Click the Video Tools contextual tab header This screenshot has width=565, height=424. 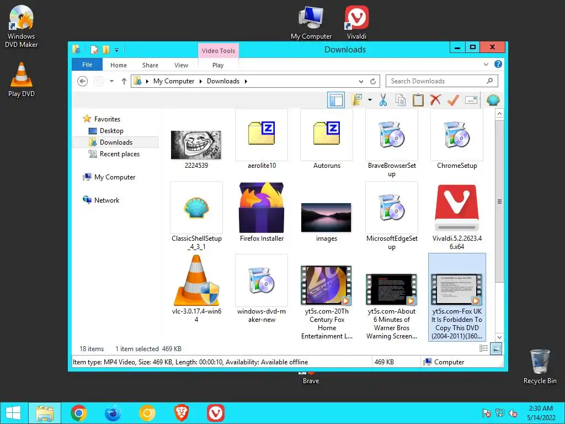click(218, 51)
